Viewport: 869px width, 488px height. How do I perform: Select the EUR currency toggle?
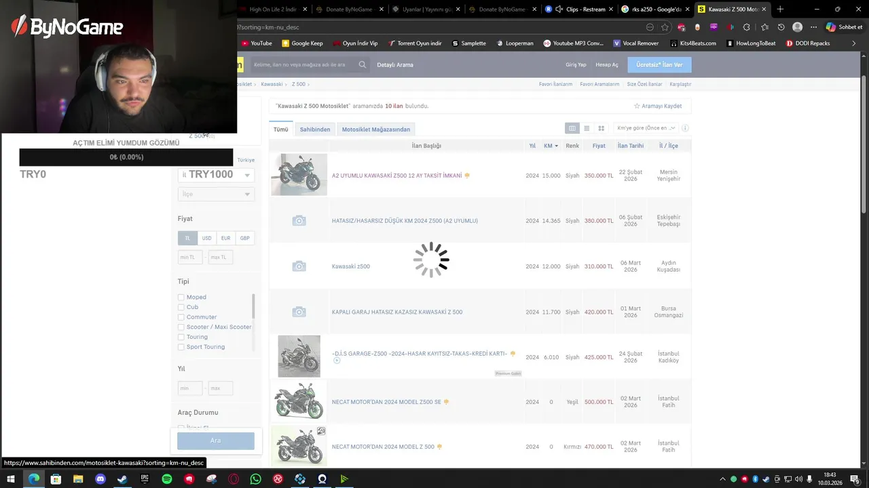225,238
